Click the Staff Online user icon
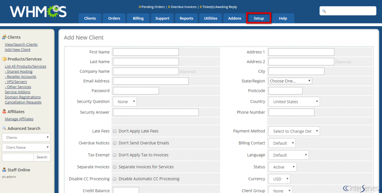 point(4,170)
